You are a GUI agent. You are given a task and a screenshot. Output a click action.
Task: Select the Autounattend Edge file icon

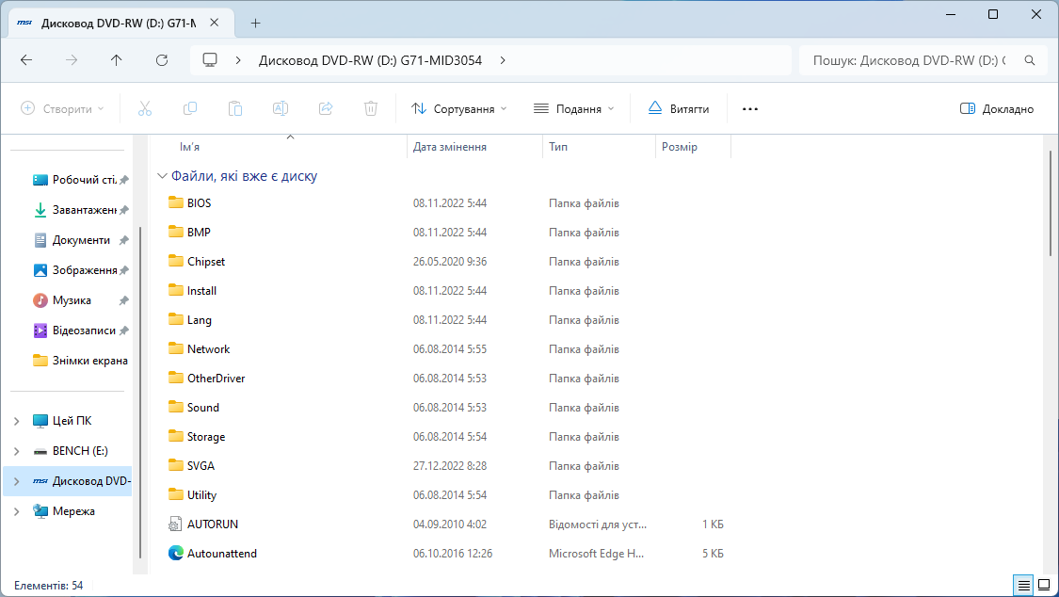pos(176,553)
